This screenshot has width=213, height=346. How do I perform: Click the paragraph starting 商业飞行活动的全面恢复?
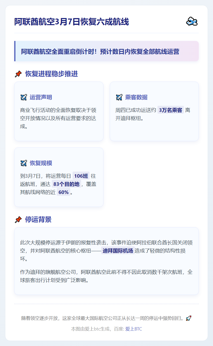point(58,118)
